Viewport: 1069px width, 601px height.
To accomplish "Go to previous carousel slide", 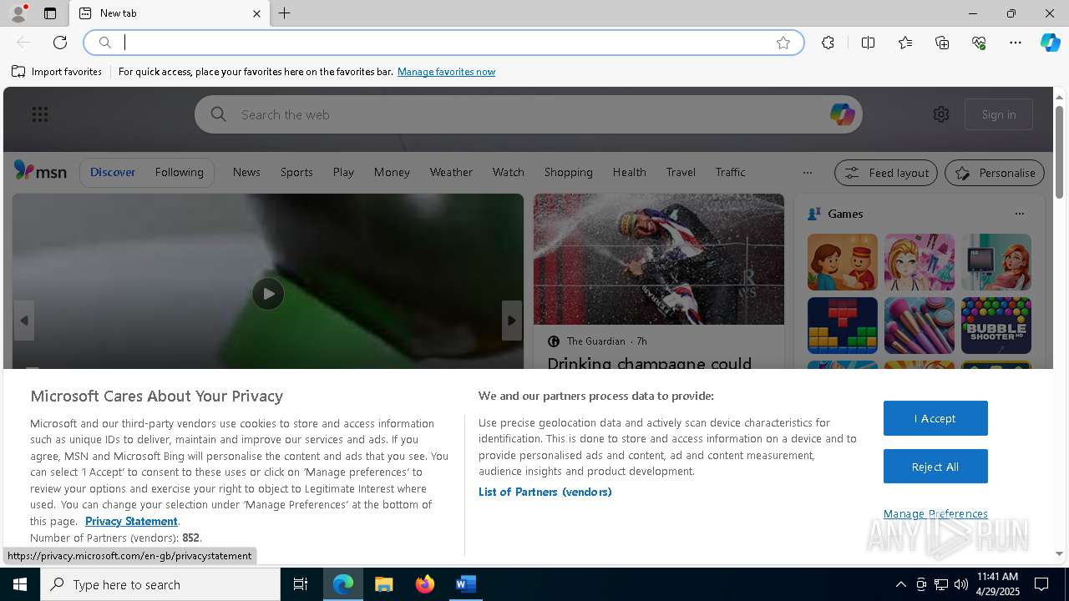I will 24,321.
